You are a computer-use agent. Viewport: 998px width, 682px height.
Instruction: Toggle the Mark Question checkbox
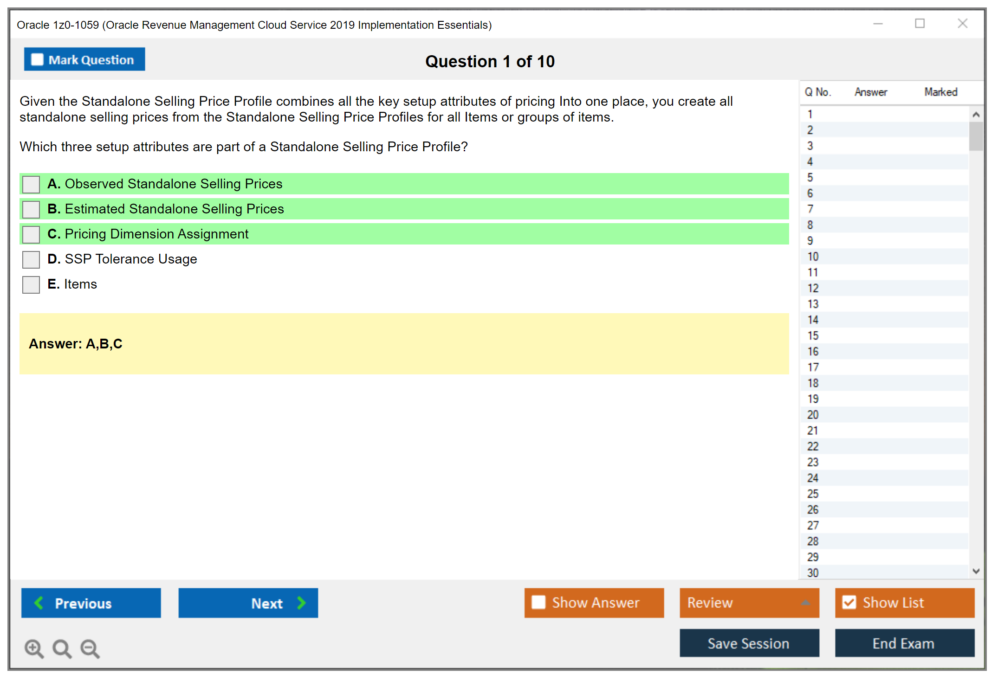(37, 59)
